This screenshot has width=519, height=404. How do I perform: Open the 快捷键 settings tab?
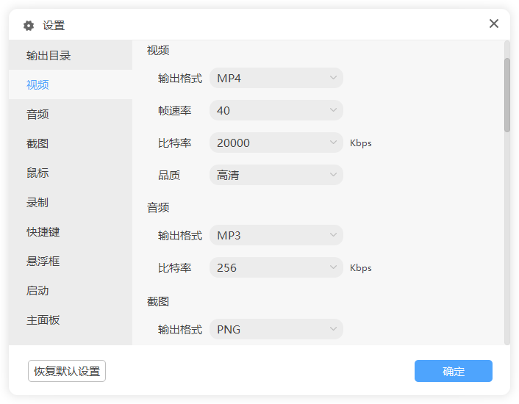(43, 231)
